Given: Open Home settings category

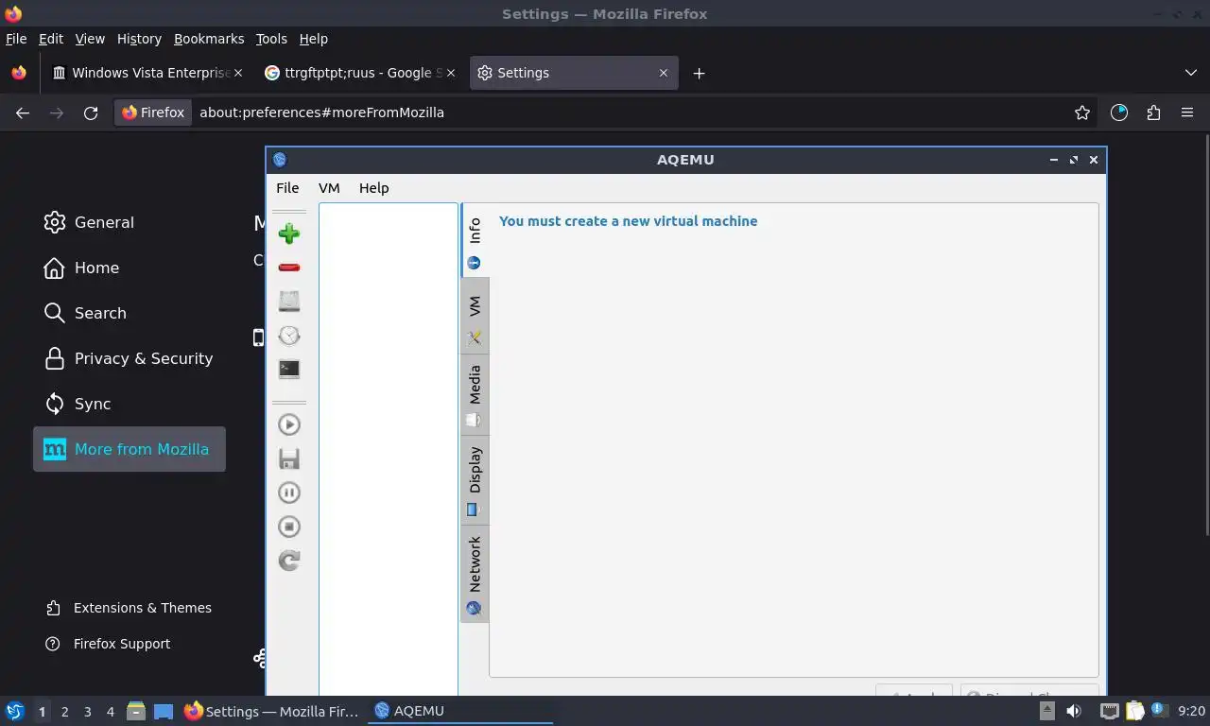Looking at the screenshot, I should pyautogui.click(x=129, y=268).
